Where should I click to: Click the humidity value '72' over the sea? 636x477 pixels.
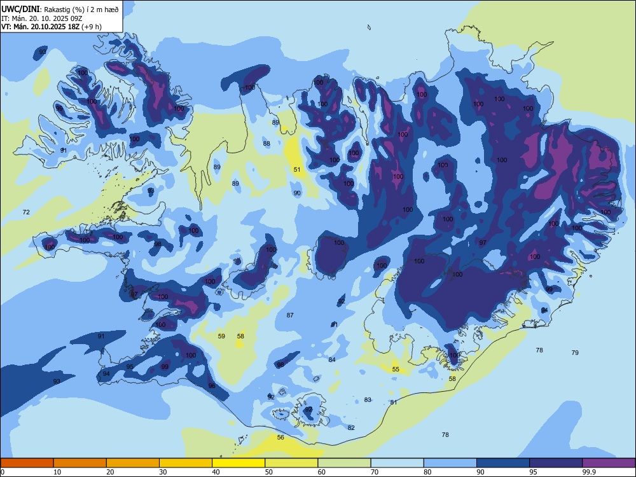(x=26, y=212)
